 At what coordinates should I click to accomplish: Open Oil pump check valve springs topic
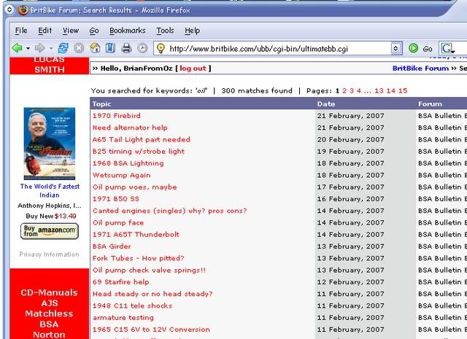coord(149,270)
